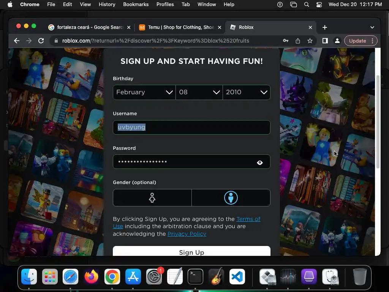Image resolution: width=389 pixels, height=292 pixels.
Task: Close the Temu tab
Action: [x=219, y=27]
